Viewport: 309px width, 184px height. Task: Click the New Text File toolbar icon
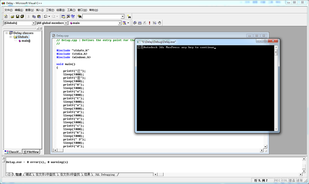click(x=5, y=16)
